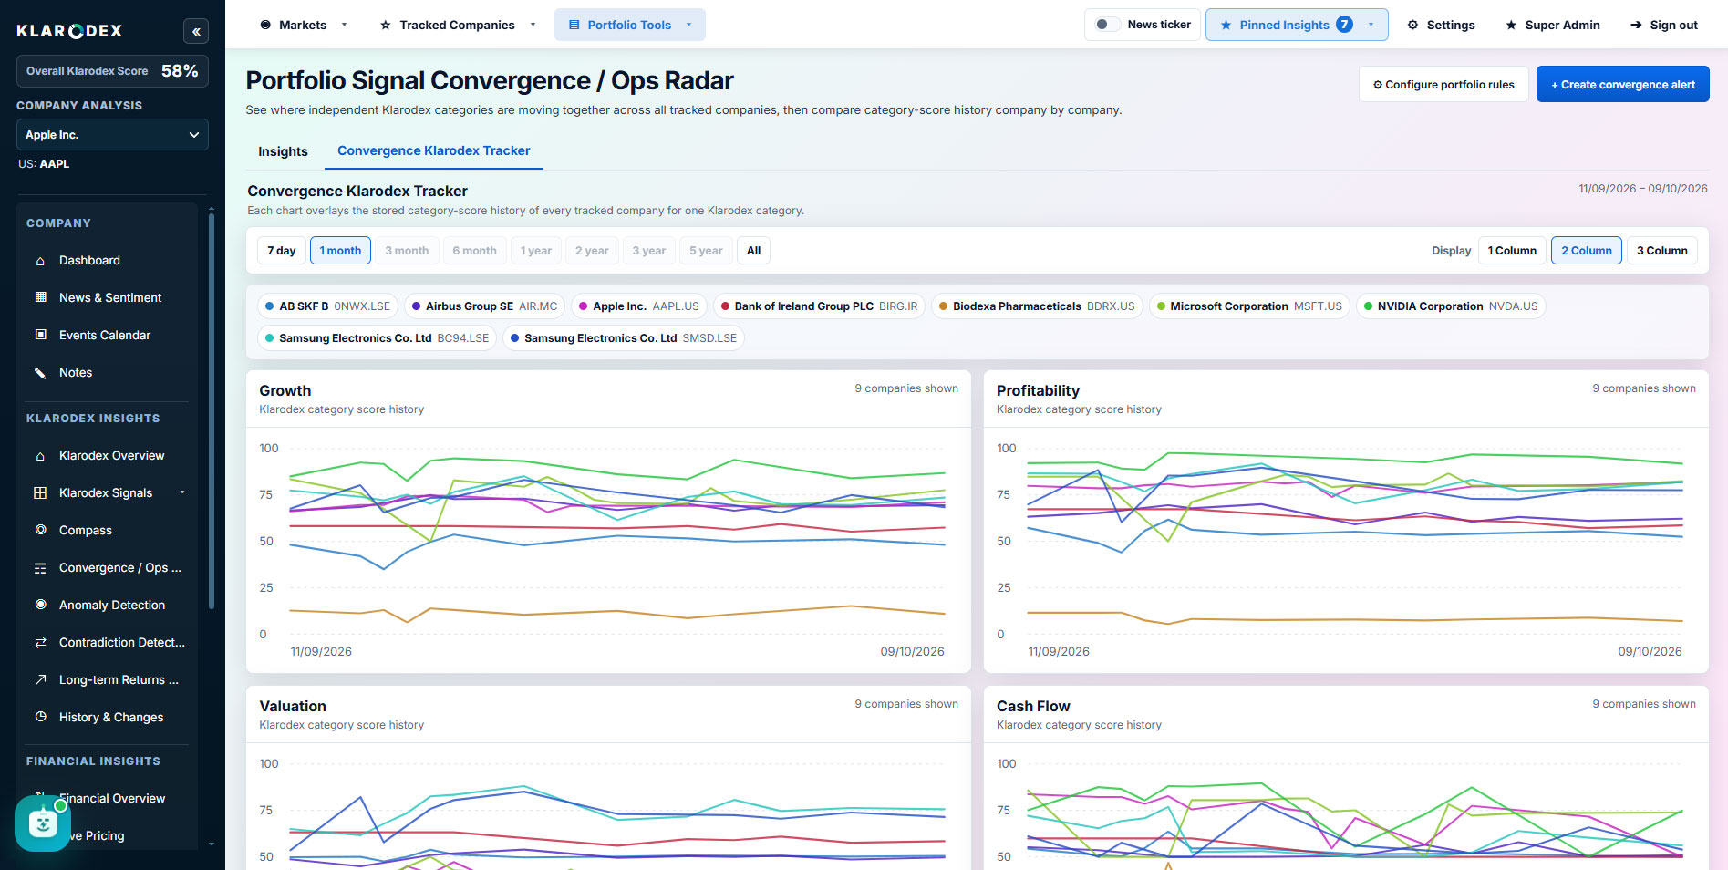This screenshot has width=1728, height=870.
Task: Click the News & Sentiment grid icon
Action: pyautogui.click(x=40, y=297)
